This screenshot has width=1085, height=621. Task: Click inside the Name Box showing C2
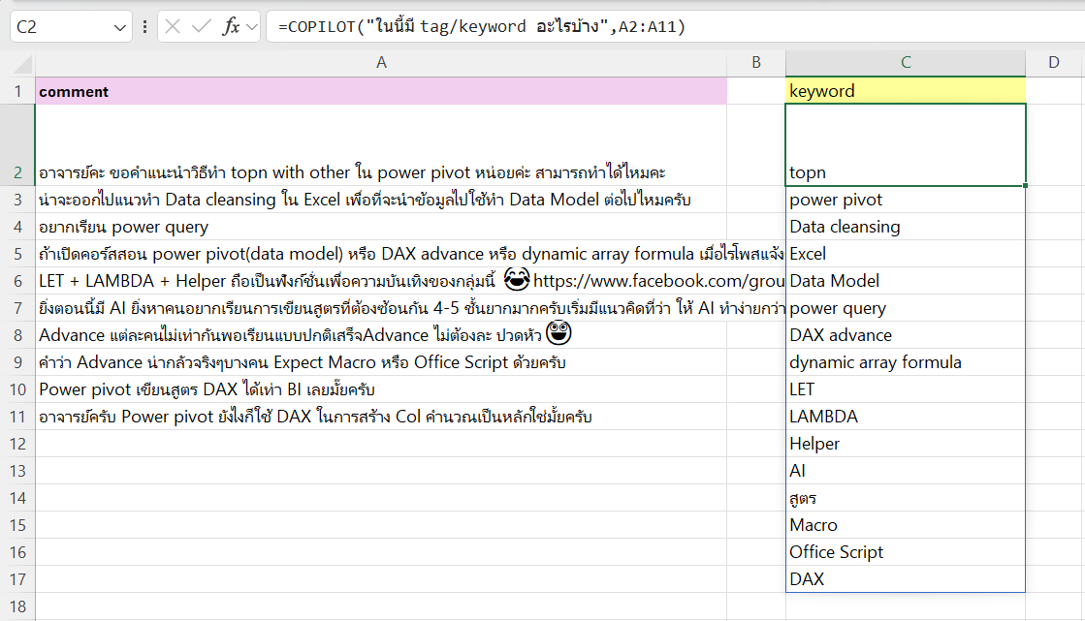point(58,27)
